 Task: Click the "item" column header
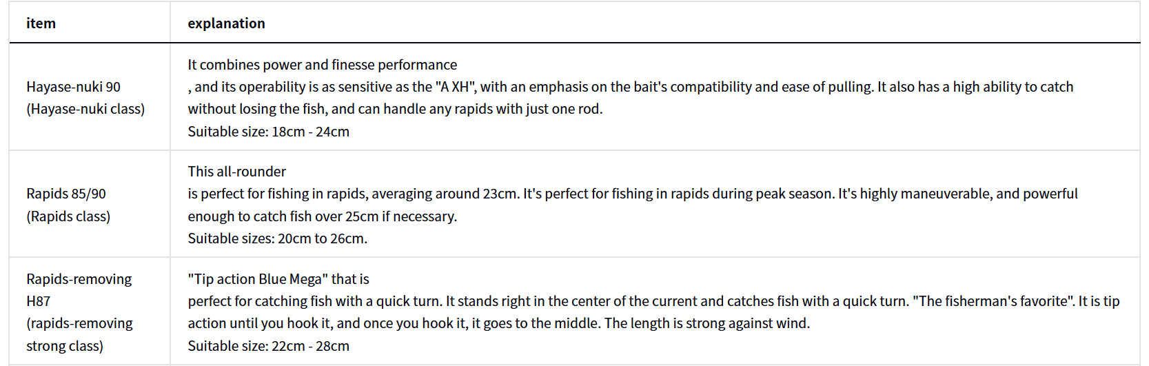[41, 23]
